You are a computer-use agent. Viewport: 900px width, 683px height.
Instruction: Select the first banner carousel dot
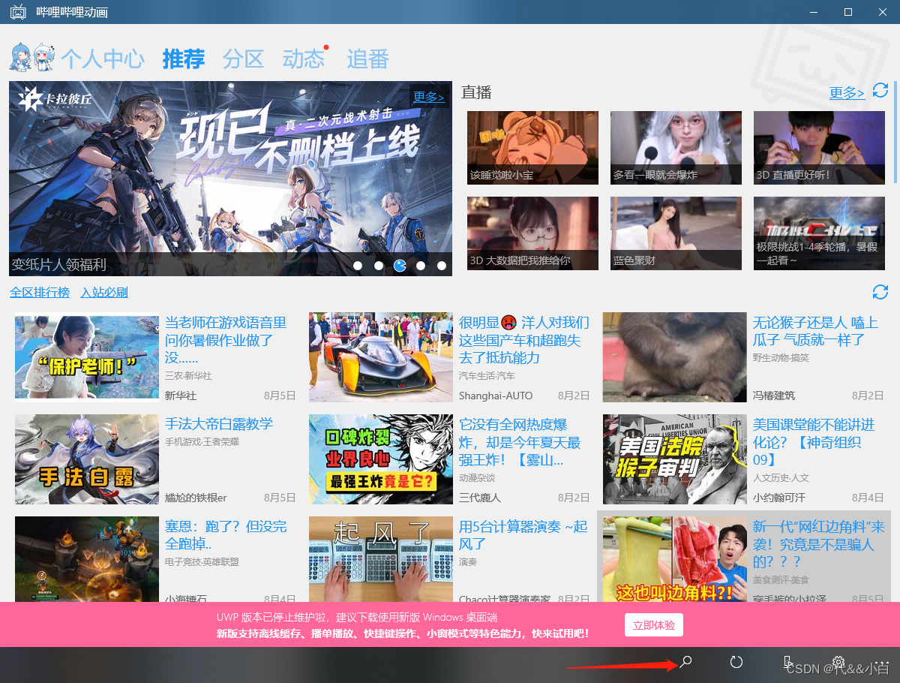pyautogui.click(x=358, y=266)
